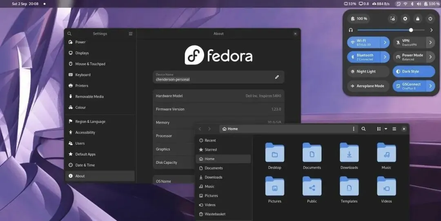Select Mouse & Touchpad settings
441x221 pixels.
click(100, 64)
